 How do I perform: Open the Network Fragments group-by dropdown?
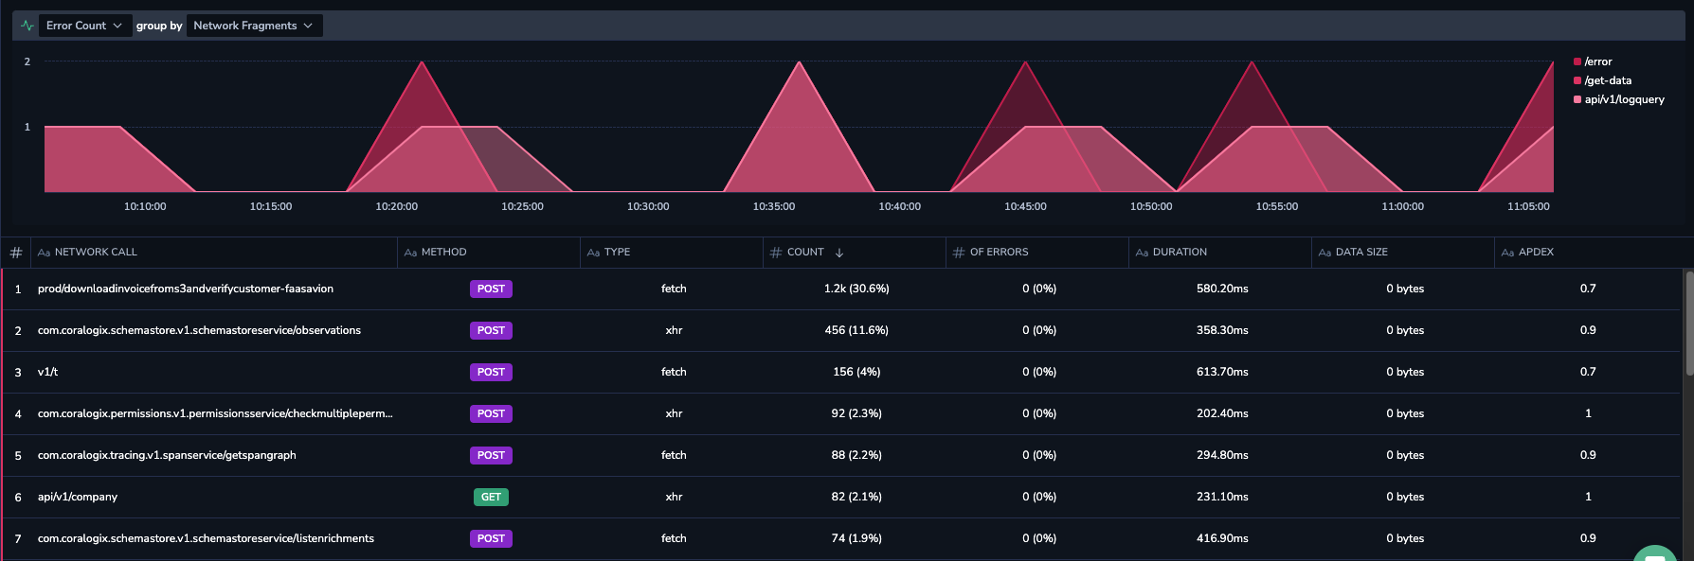(x=254, y=26)
